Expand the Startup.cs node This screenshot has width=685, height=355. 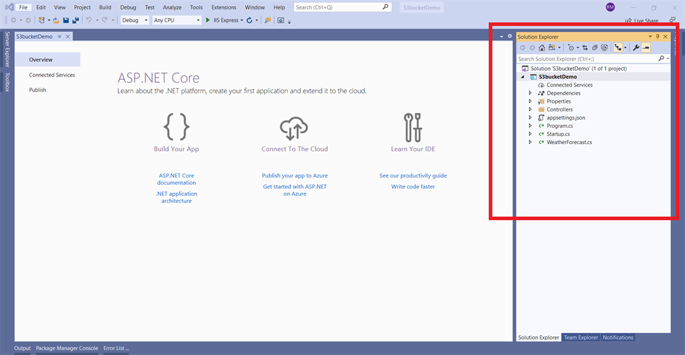coord(530,134)
